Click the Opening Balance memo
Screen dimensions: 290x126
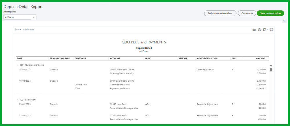coord(205,70)
